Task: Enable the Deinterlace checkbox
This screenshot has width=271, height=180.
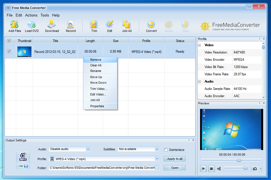Action: coord(166,150)
